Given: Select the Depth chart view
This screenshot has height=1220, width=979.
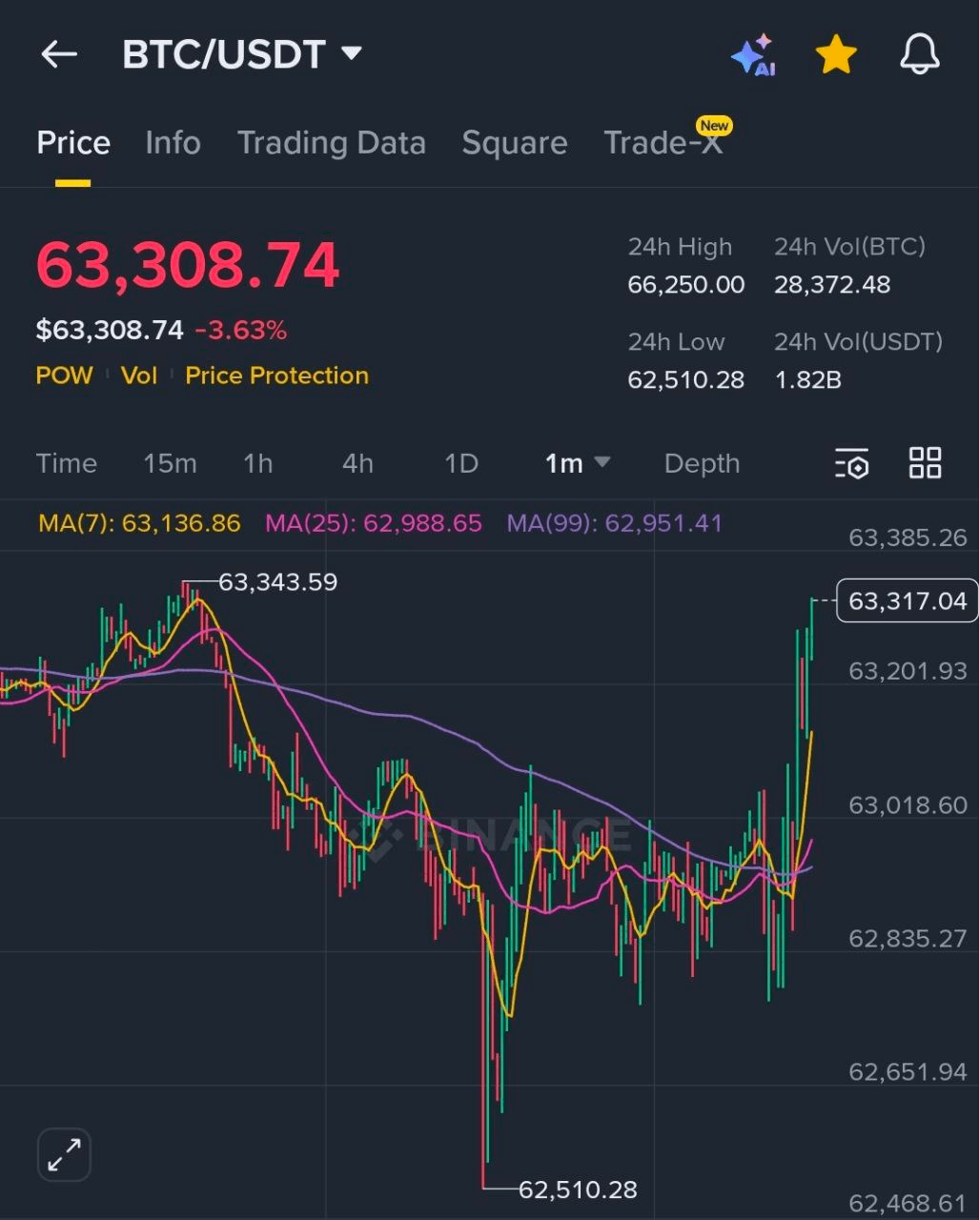Looking at the screenshot, I should pyautogui.click(x=702, y=463).
